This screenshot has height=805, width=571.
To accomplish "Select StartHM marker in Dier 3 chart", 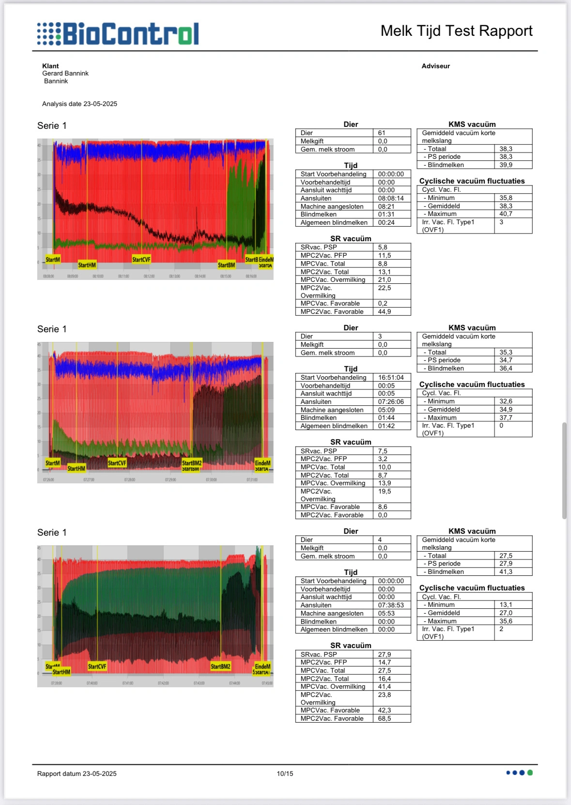I will click(76, 468).
